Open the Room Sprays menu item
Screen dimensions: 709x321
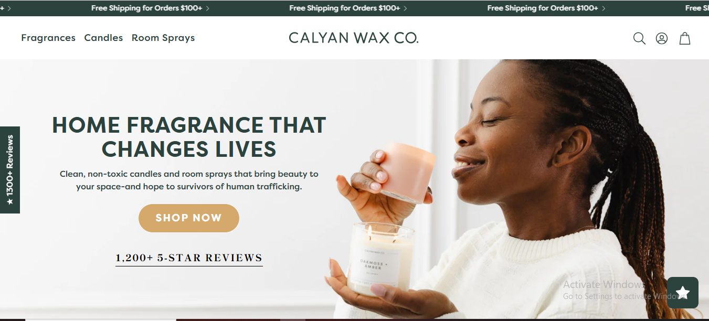tap(163, 38)
